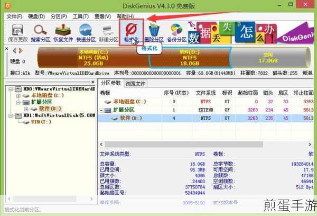Launch the 恢复文件 recover files tool

tap(63, 33)
